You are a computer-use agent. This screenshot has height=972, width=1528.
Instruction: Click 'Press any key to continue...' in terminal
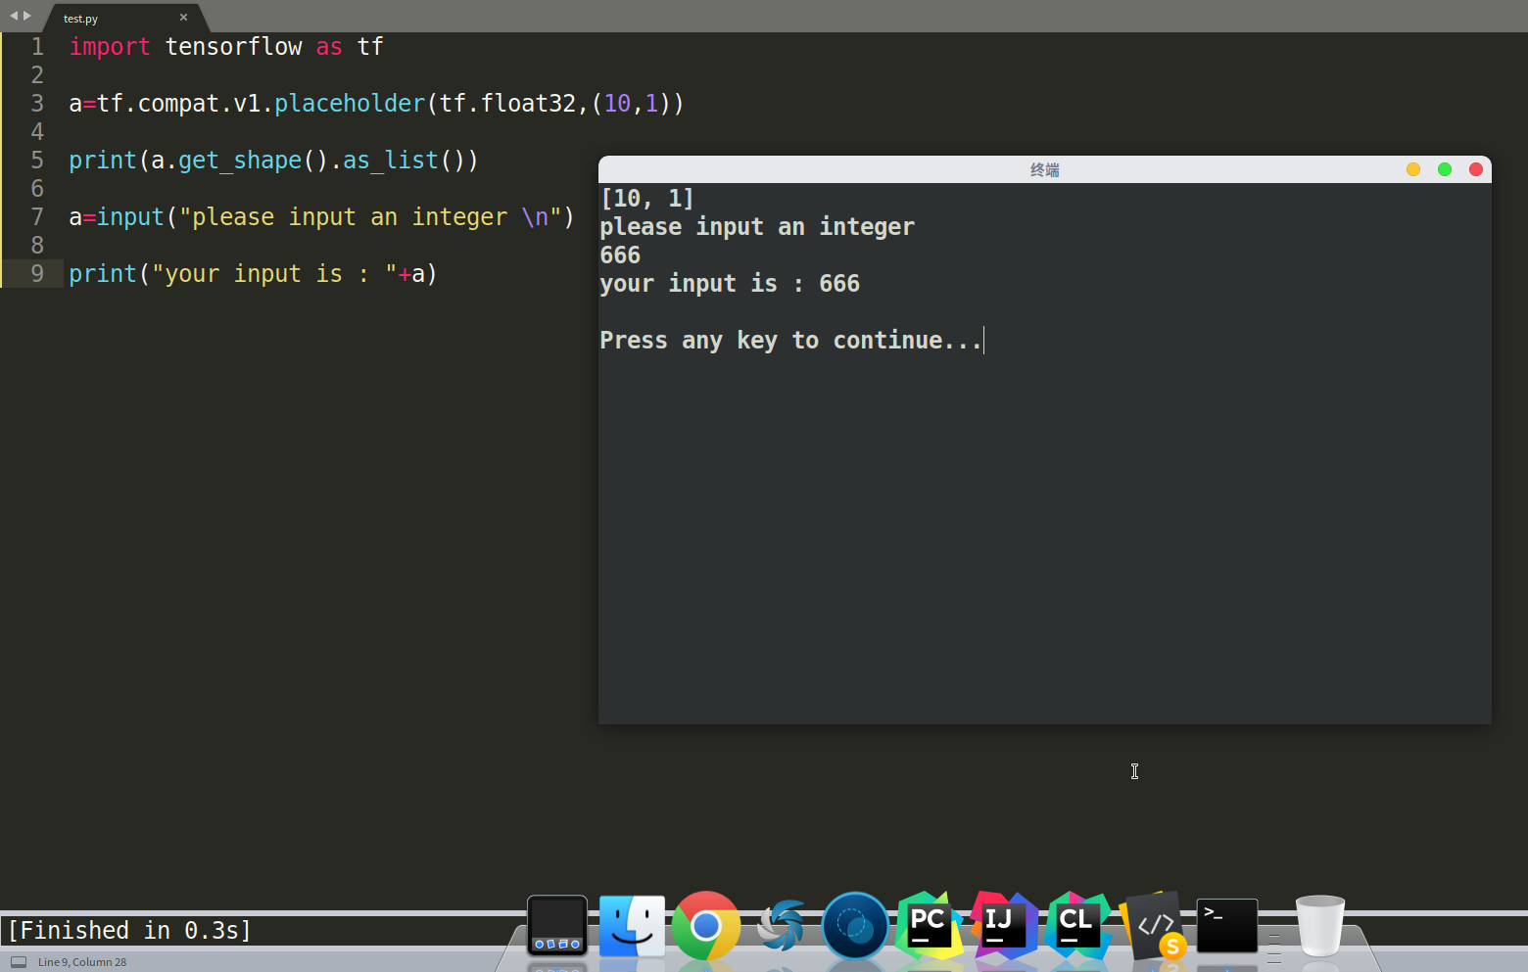pos(790,341)
